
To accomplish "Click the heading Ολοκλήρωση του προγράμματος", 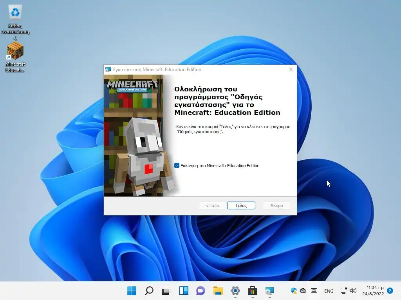I will coord(227,101).
